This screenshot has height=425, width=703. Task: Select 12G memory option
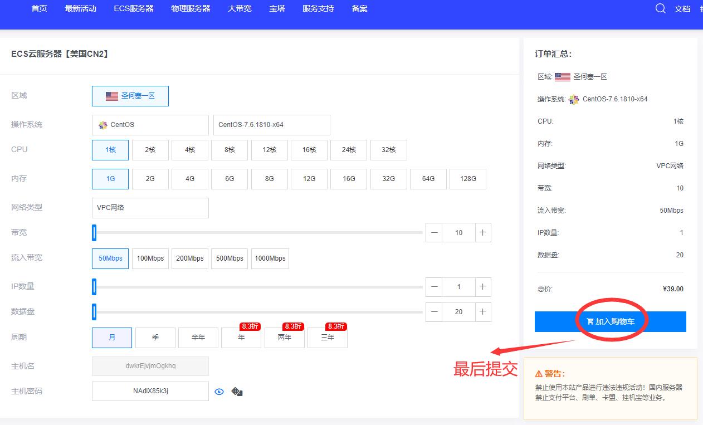[x=309, y=179]
